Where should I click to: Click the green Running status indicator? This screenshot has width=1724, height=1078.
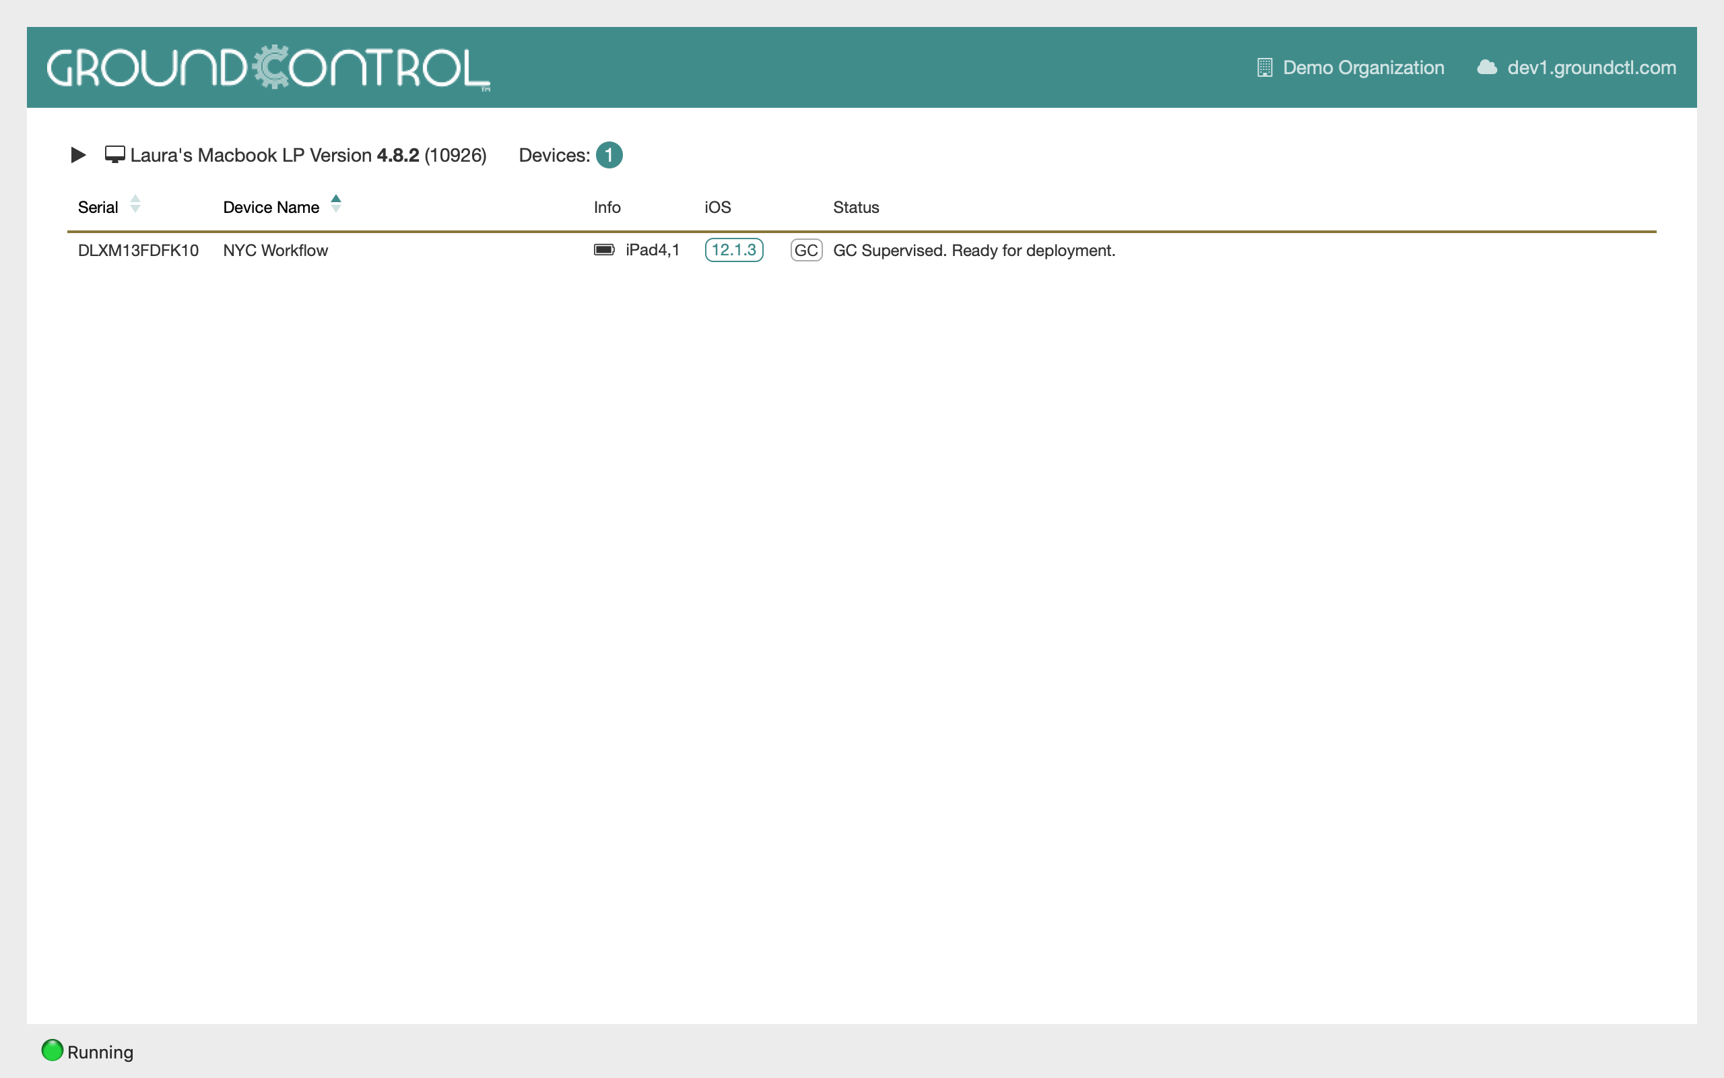[x=52, y=1050]
